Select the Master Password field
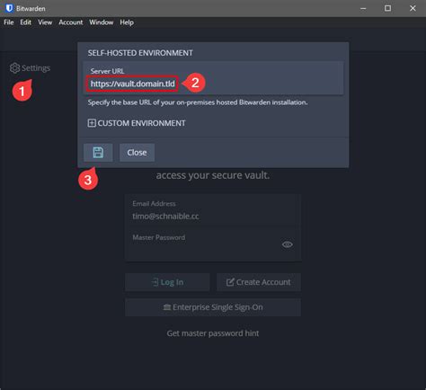This screenshot has width=426, height=390. click(x=213, y=244)
